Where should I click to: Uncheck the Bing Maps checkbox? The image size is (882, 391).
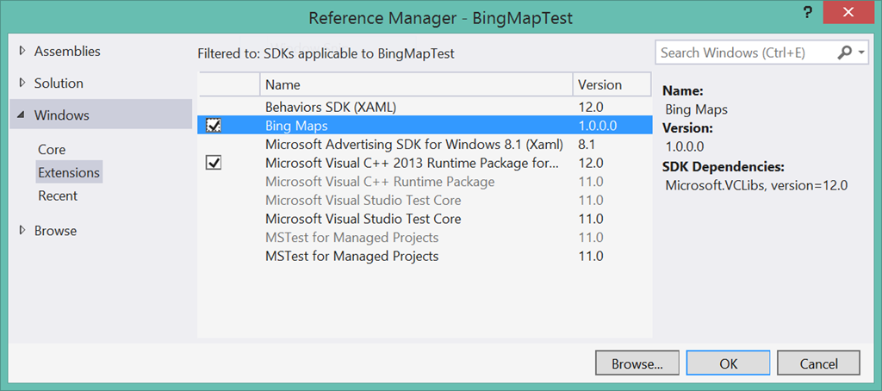click(214, 126)
